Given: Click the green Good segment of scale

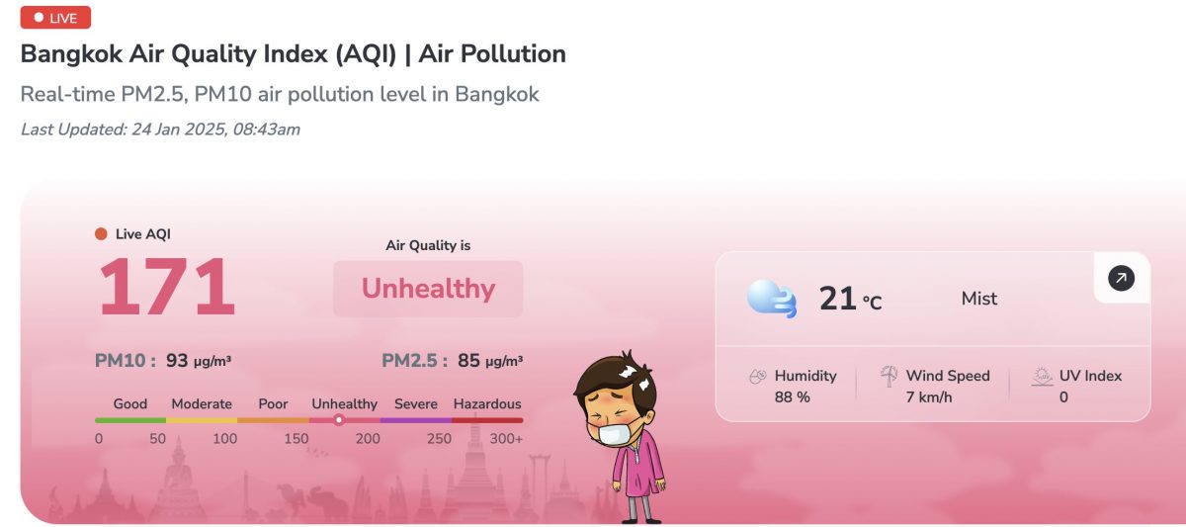Looking at the screenshot, I should [x=130, y=420].
